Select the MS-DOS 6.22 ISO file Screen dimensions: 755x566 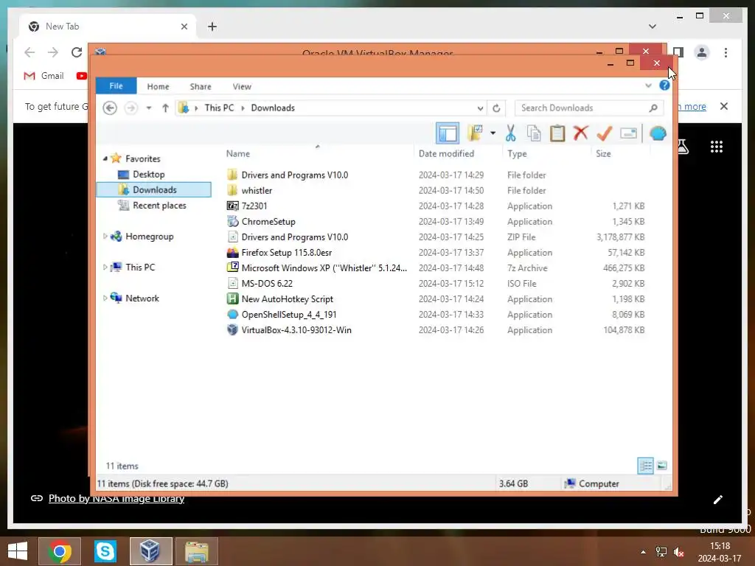tap(267, 284)
